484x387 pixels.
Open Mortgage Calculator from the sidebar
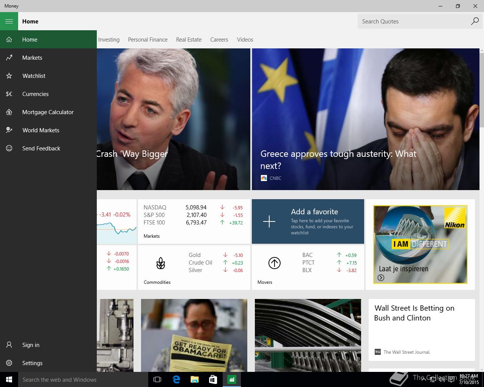click(48, 112)
